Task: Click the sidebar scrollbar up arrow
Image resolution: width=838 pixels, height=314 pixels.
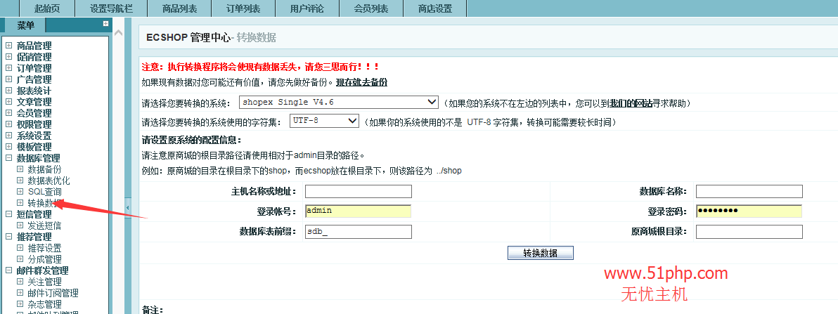Action: click(119, 32)
